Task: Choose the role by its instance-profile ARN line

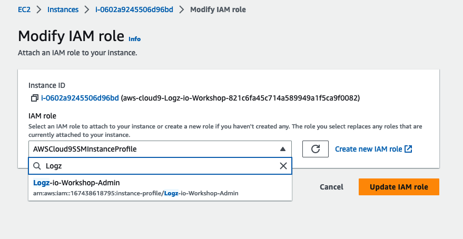Action: [x=135, y=193]
